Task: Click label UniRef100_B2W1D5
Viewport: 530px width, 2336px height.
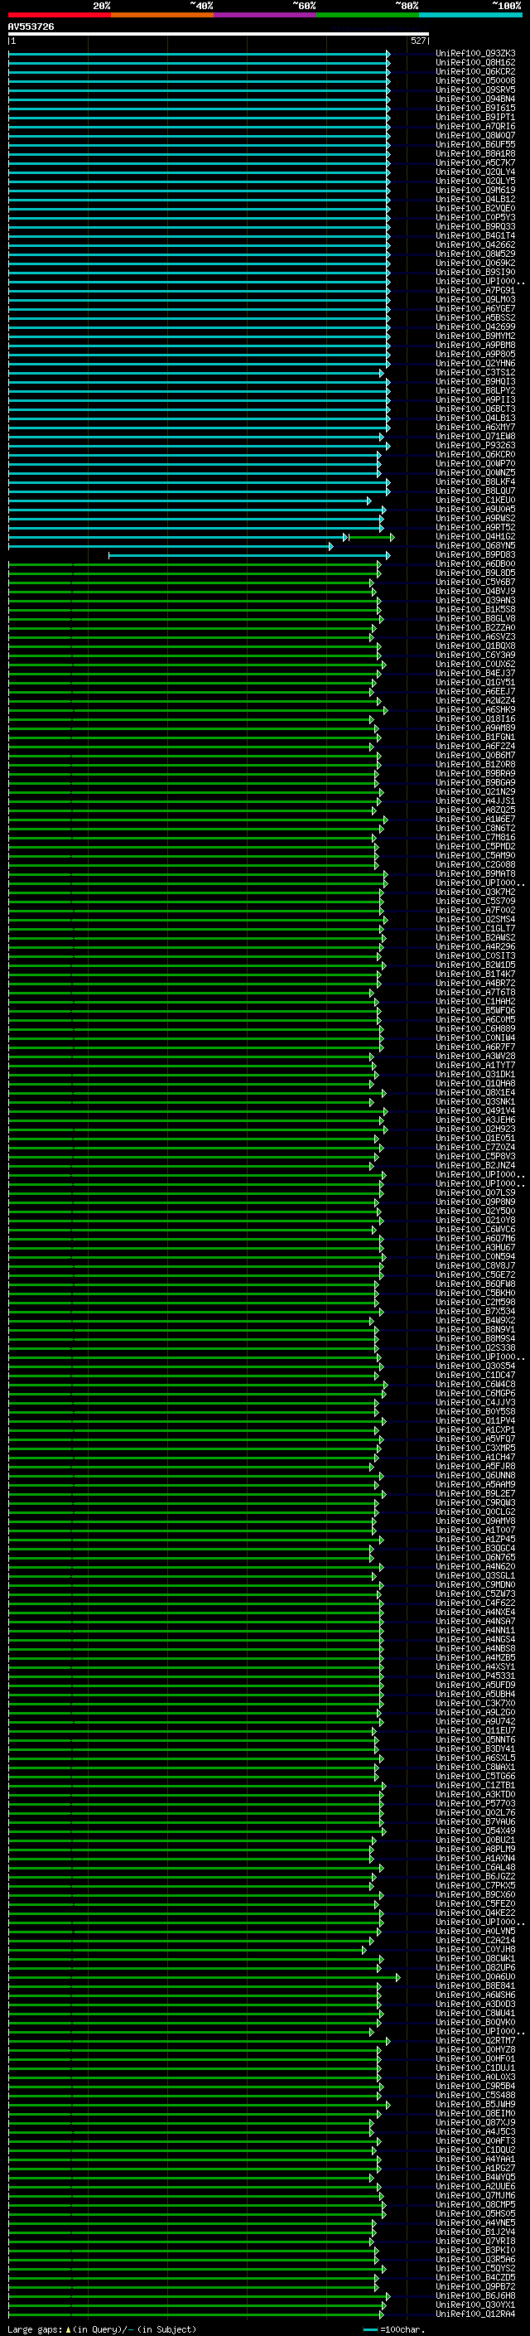Action: (475, 965)
